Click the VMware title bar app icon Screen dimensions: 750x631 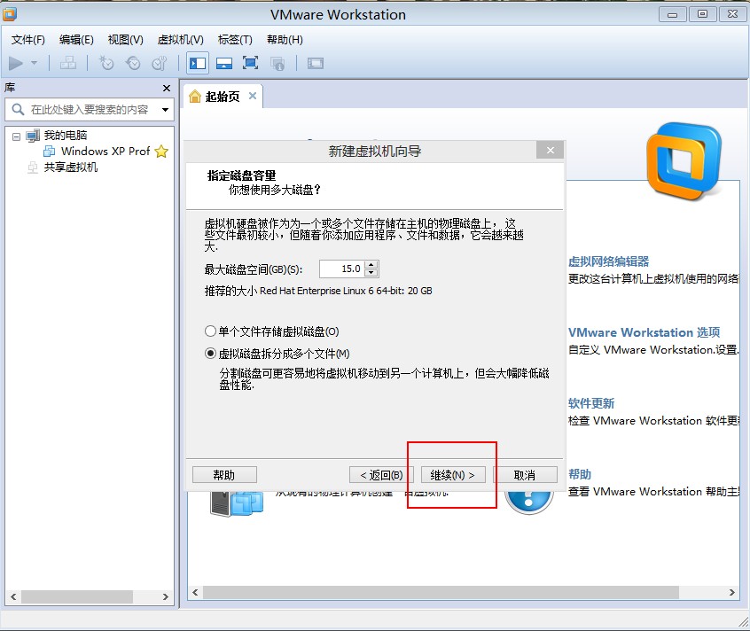(10, 14)
